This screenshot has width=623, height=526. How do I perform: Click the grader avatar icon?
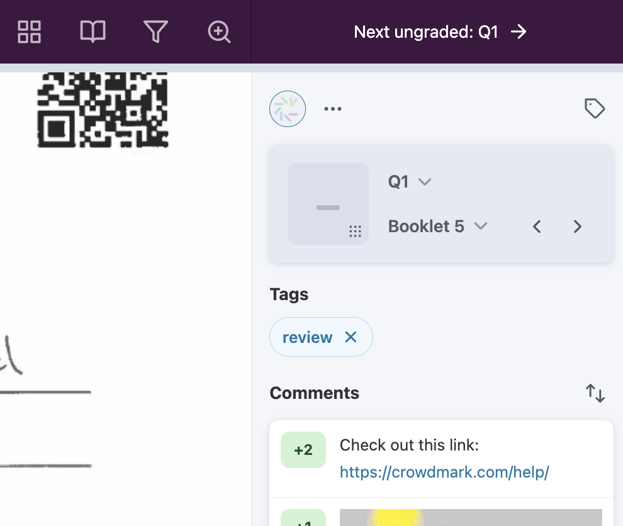(288, 109)
